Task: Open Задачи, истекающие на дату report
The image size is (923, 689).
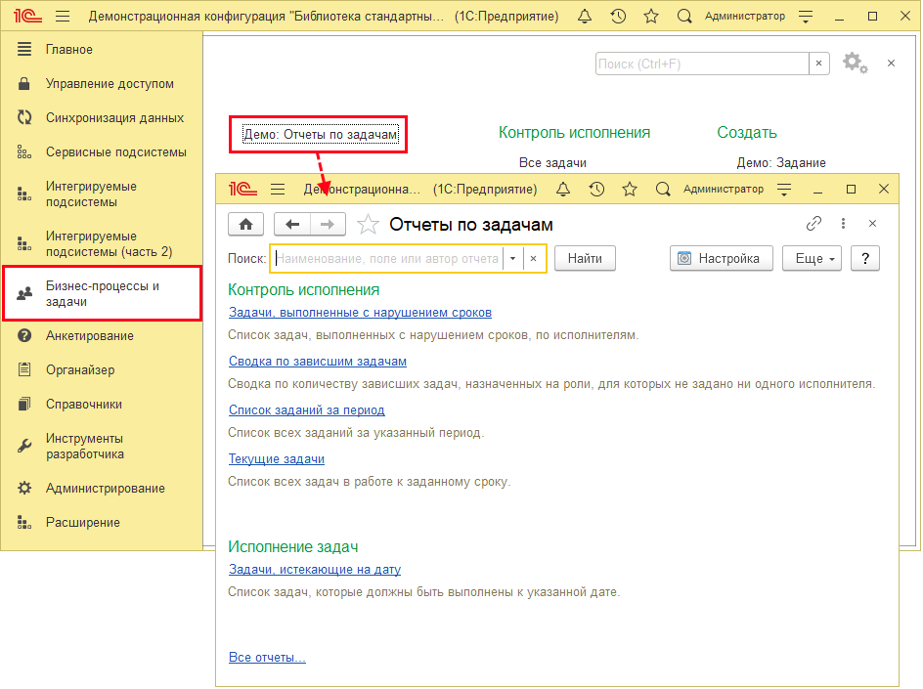Action: point(315,570)
